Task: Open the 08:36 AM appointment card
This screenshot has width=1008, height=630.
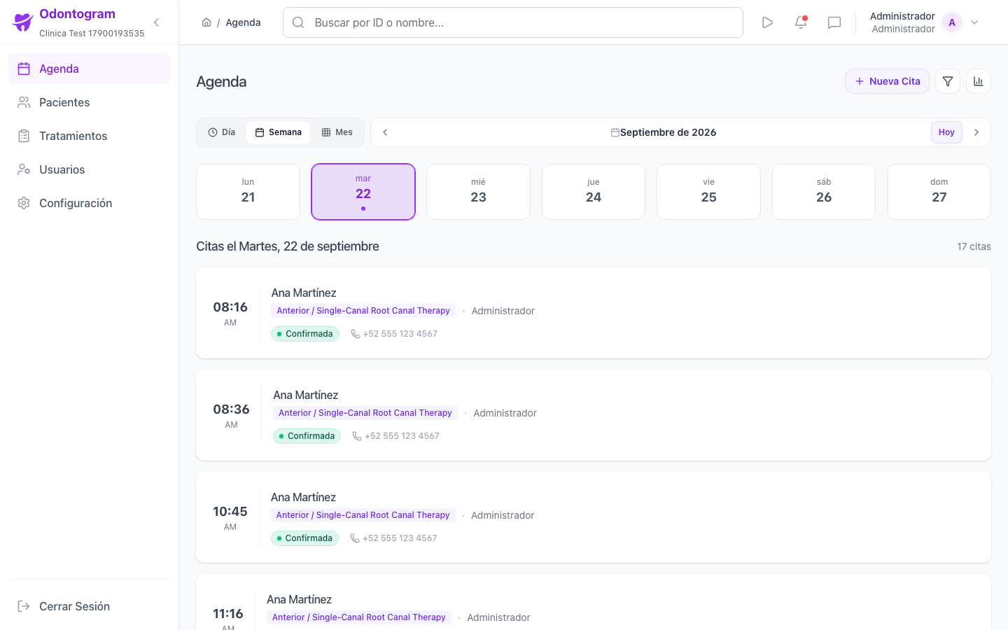Action: [x=594, y=415]
